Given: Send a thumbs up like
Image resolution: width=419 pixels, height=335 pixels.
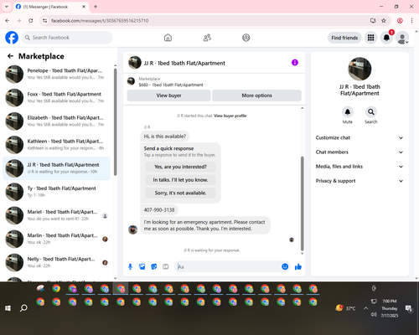Looking at the screenshot, I should pyautogui.click(x=298, y=267).
